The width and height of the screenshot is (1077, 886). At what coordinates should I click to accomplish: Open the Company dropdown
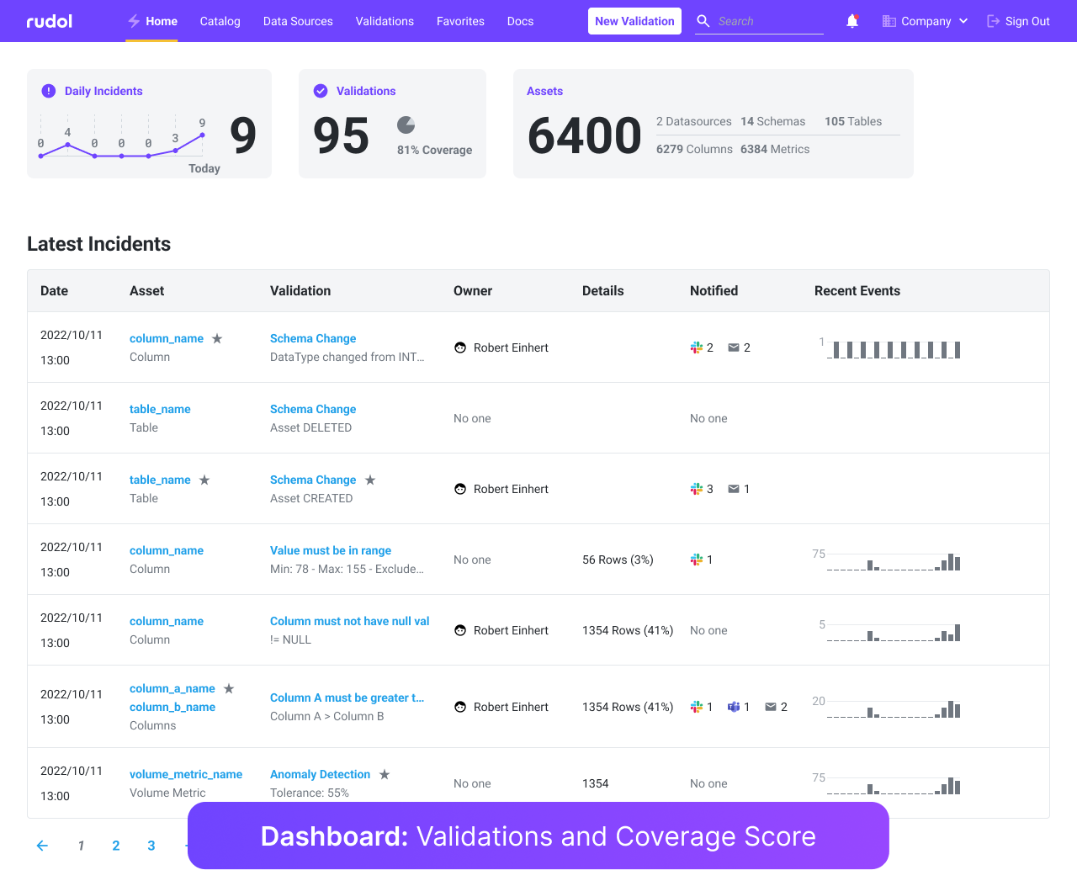pyautogui.click(x=925, y=21)
